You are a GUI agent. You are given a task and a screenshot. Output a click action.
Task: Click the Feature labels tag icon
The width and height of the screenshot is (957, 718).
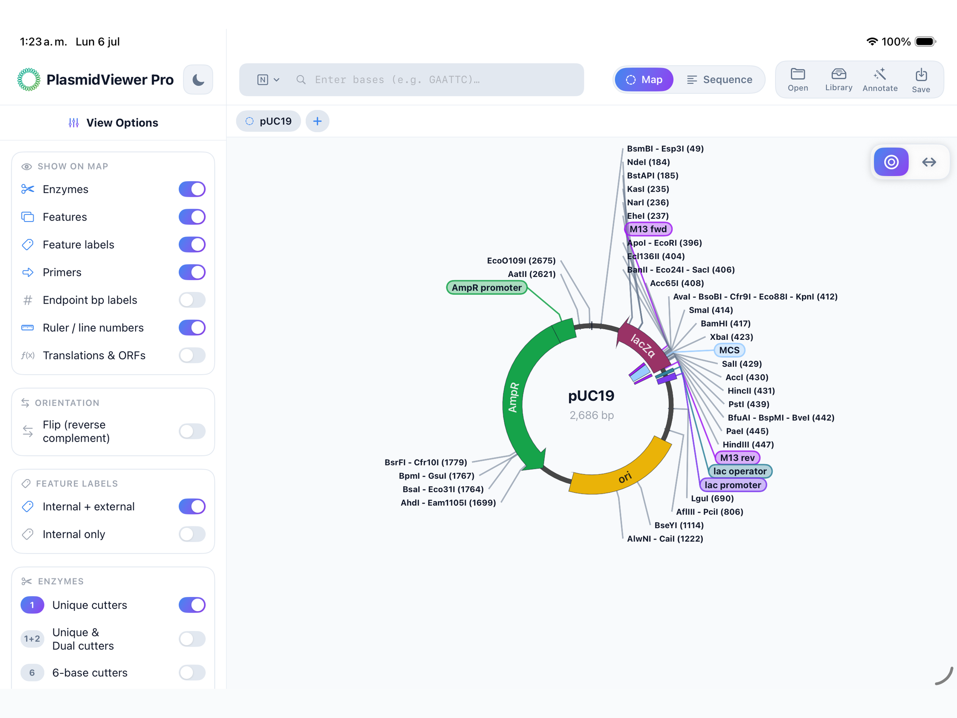(28, 245)
